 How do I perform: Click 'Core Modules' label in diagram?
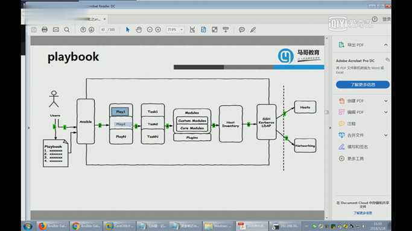[192, 128]
